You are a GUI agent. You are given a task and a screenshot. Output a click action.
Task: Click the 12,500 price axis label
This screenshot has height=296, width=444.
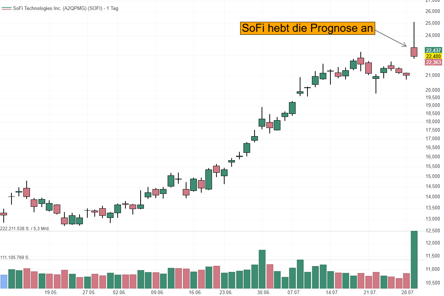433,231
